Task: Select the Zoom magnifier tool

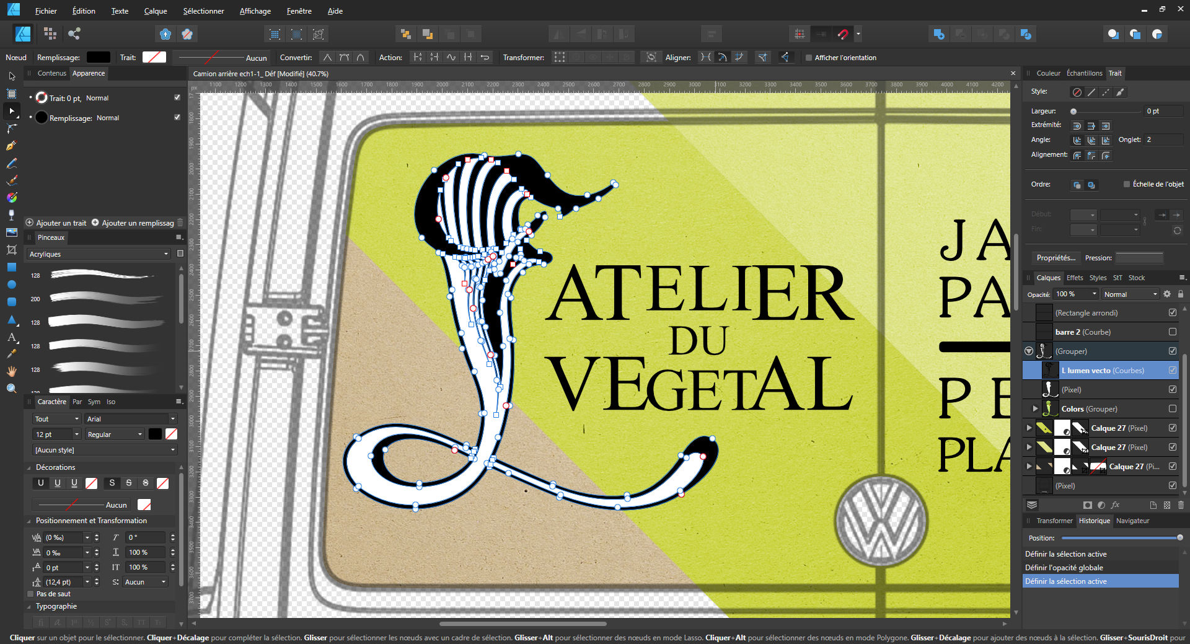Action: 12,389
